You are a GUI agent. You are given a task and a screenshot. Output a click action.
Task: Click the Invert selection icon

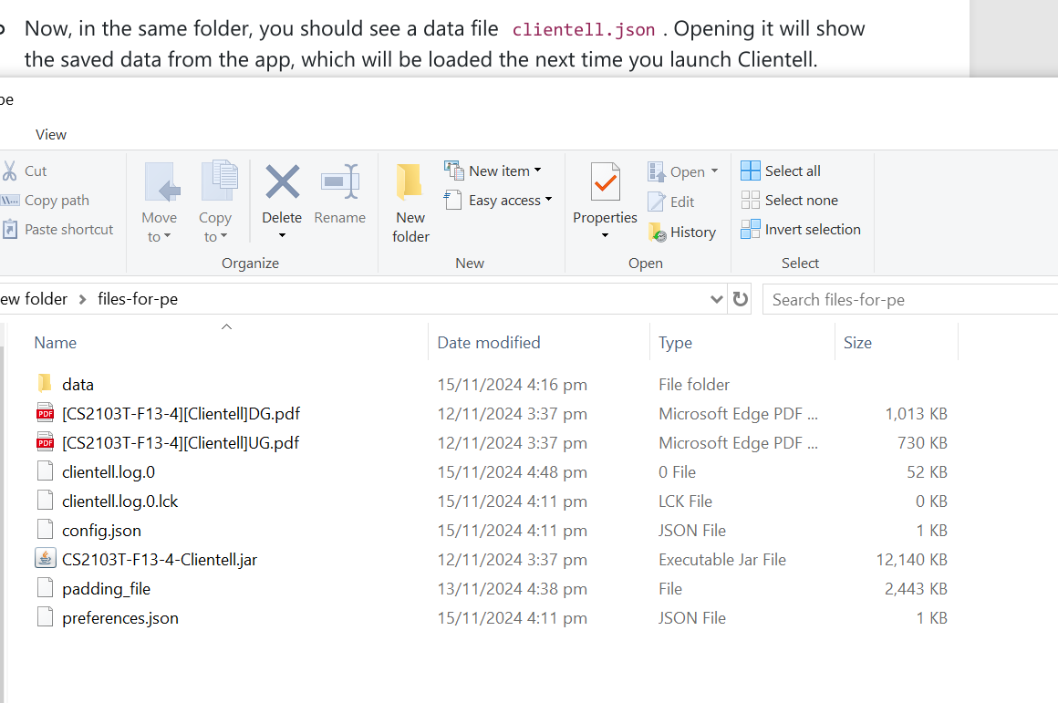[751, 230]
